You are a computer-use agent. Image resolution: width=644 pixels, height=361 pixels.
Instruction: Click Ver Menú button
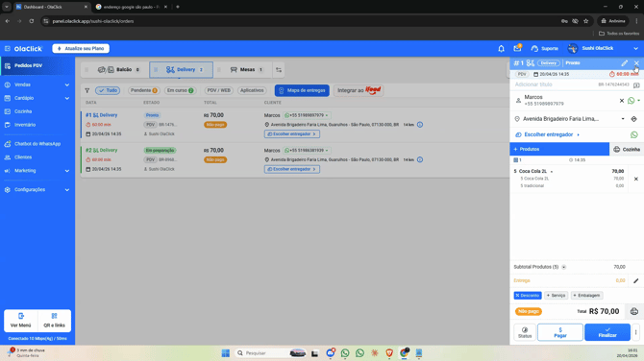[20, 321]
